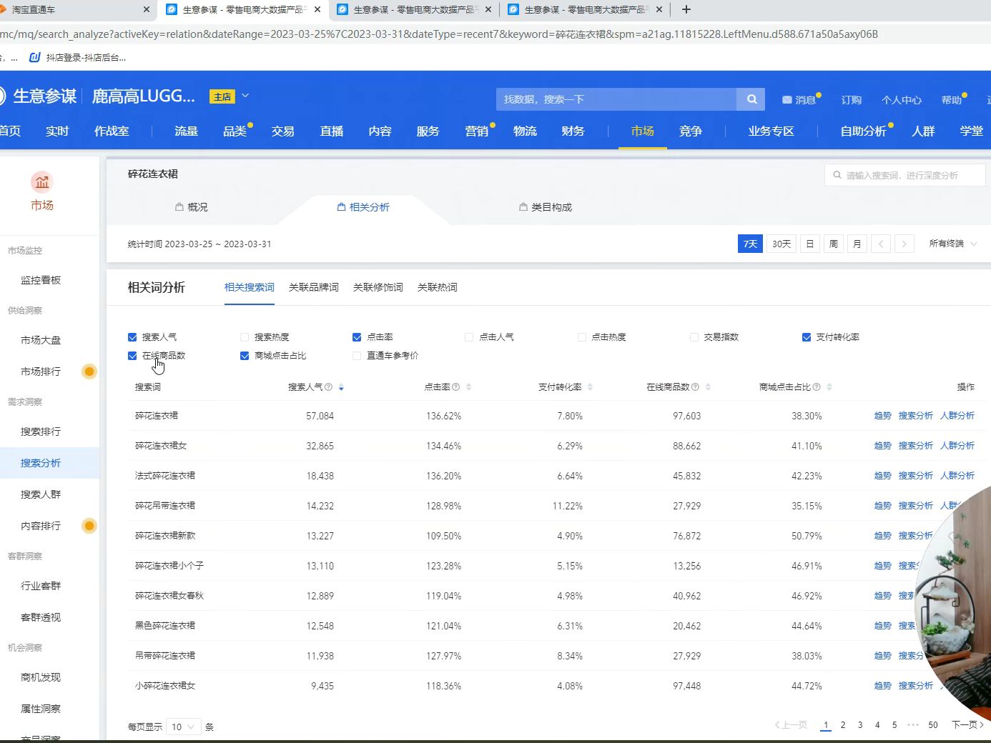Enable the 交易指数 checkbox
The image size is (991, 743).
pyautogui.click(x=694, y=337)
